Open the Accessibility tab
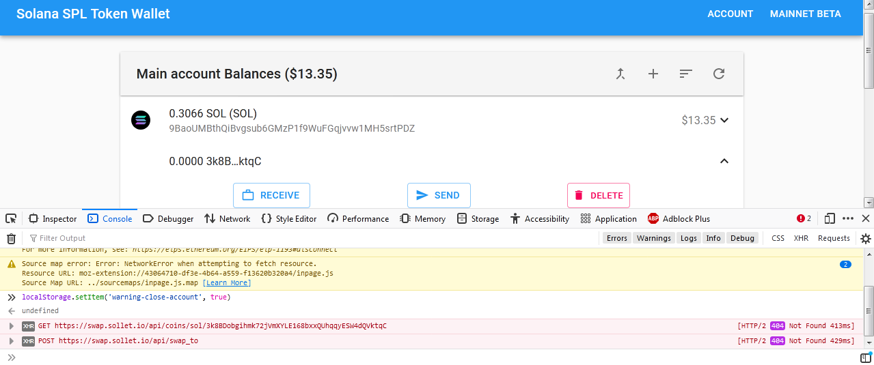Image resolution: width=874 pixels, height=365 pixels. 539,219
